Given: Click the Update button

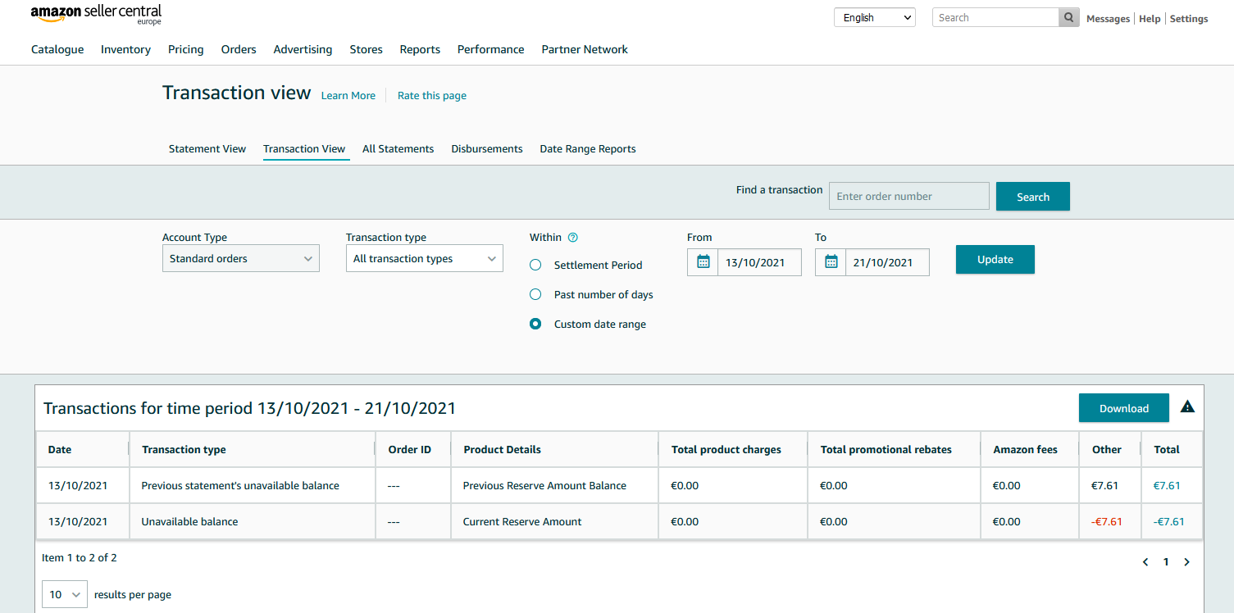Looking at the screenshot, I should pos(995,259).
